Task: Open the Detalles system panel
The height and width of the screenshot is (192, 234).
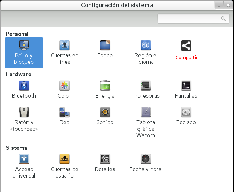Action: pos(105,163)
